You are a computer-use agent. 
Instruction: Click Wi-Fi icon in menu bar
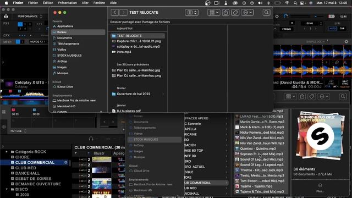[x=287, y=3]
